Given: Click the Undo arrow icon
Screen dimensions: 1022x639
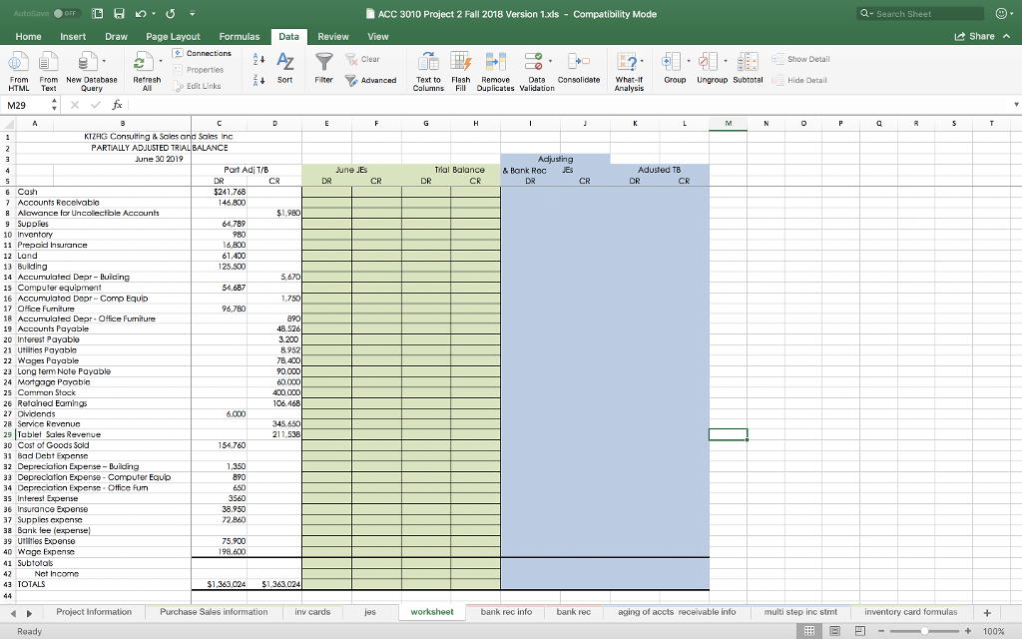Looking at the screenshot, I should (x=140, y=14).
